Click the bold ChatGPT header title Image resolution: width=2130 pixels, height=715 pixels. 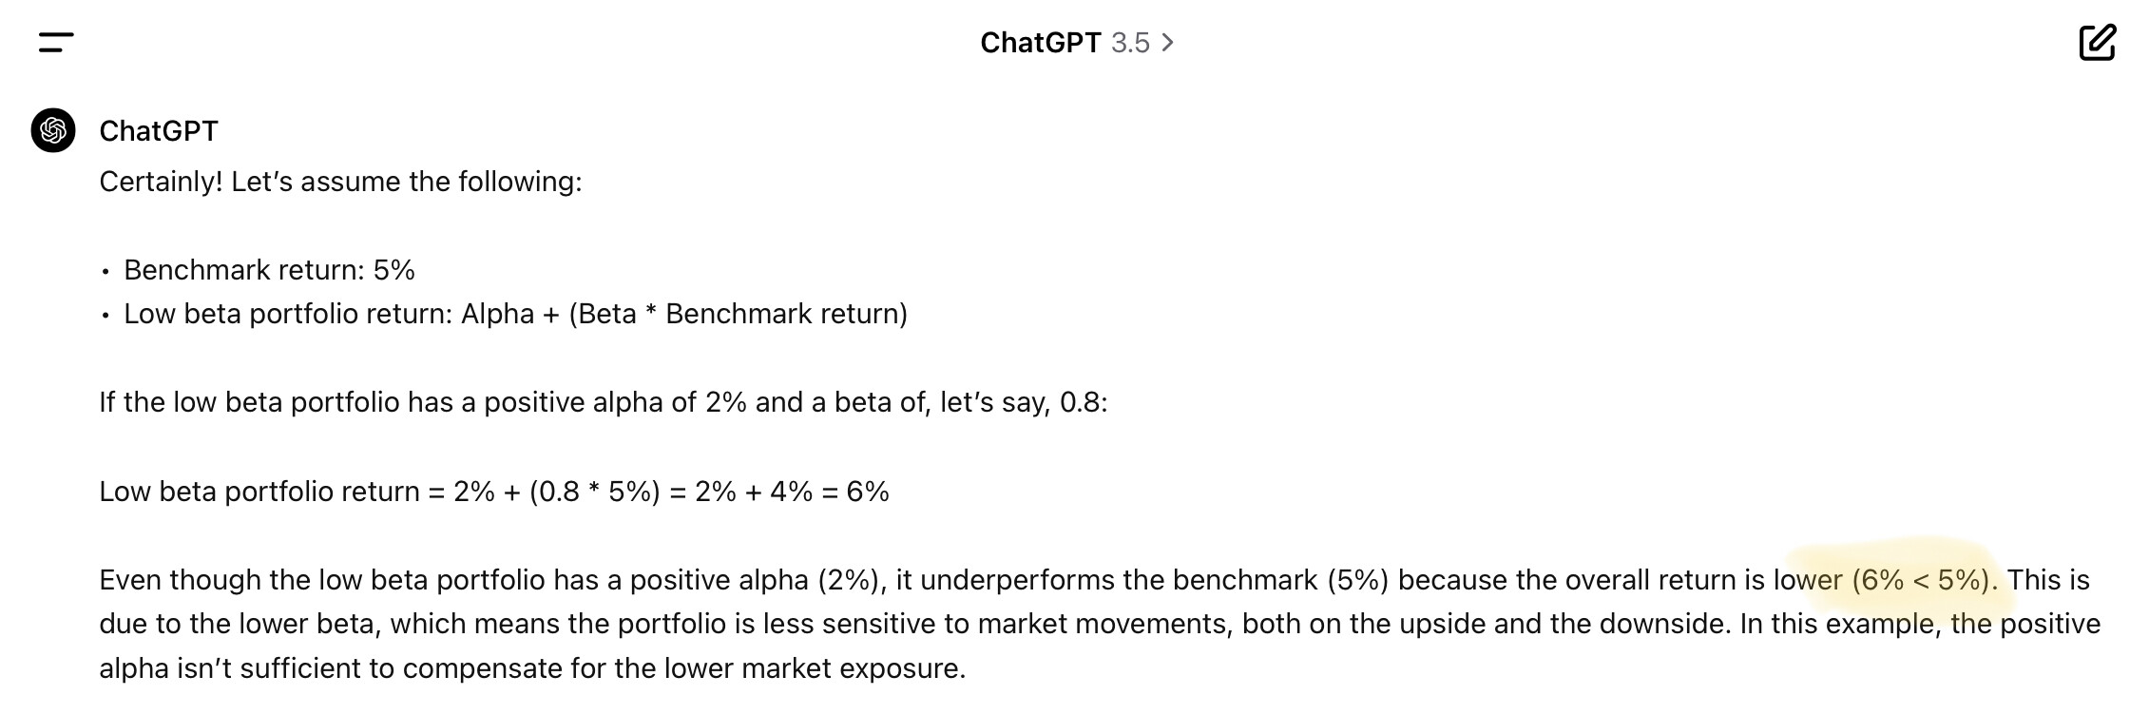[x=1040, y=43]
